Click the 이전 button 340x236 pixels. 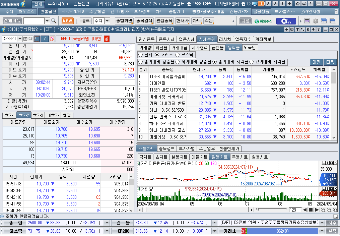click(316, 62)
